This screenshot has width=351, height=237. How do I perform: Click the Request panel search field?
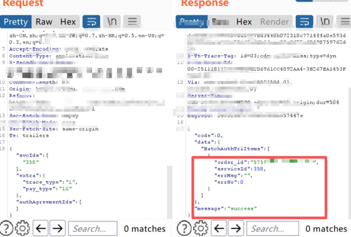click(x=93, y=229)
